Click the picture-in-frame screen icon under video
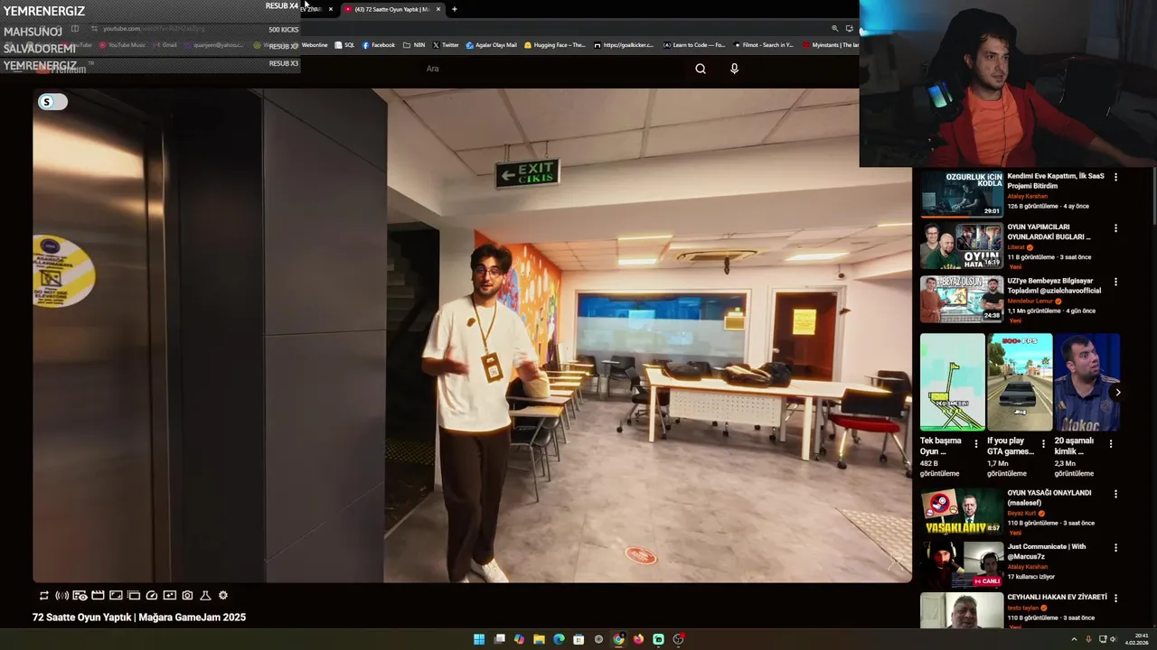 pos(116,596)
